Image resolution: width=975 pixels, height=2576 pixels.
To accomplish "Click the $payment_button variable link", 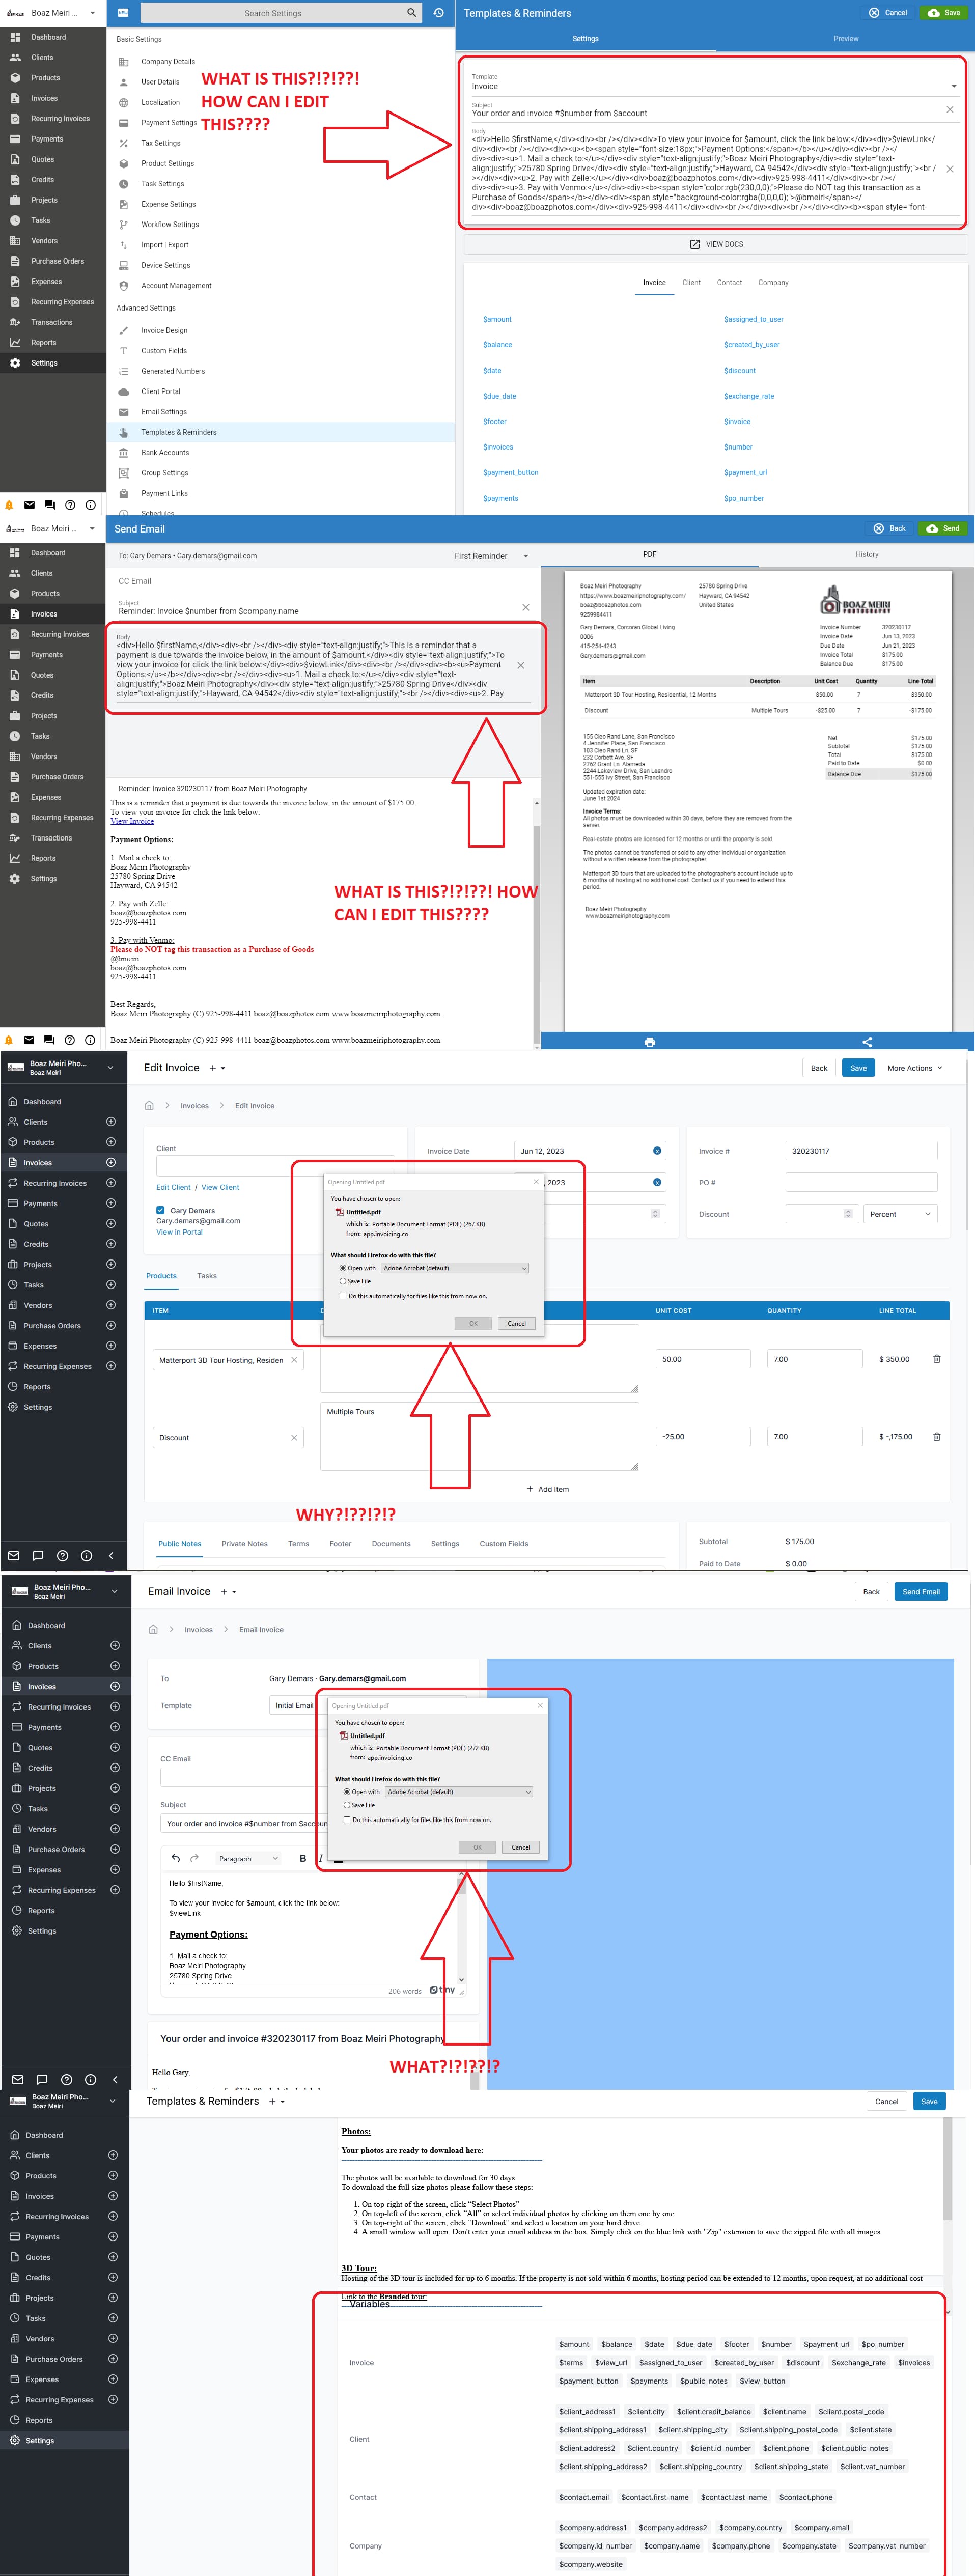I will click(x=510, y=473).
